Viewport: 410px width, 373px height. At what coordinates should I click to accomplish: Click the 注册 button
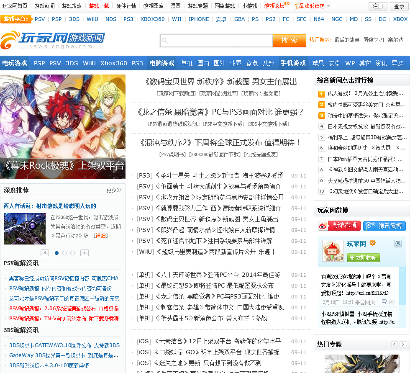378,6
